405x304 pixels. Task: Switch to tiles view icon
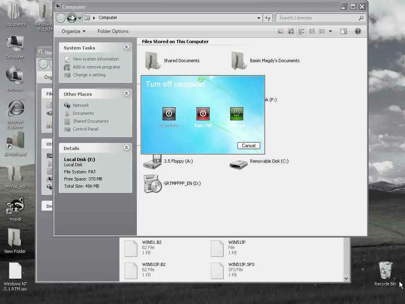coord(301,31)
